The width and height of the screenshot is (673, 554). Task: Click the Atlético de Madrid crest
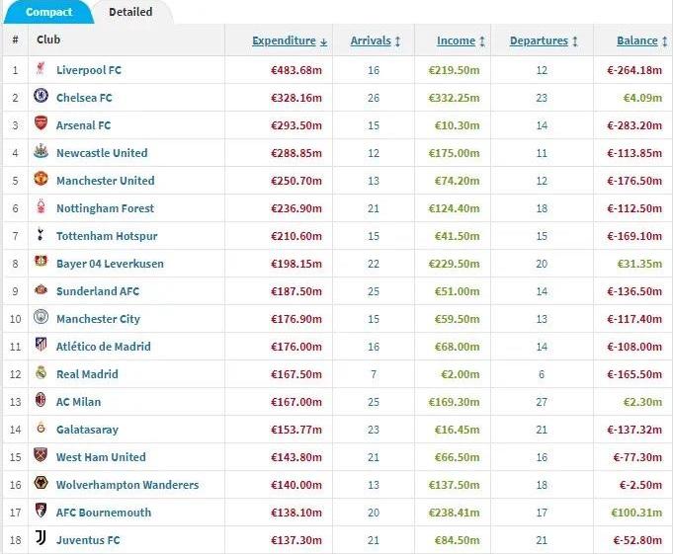pos(41,345)
